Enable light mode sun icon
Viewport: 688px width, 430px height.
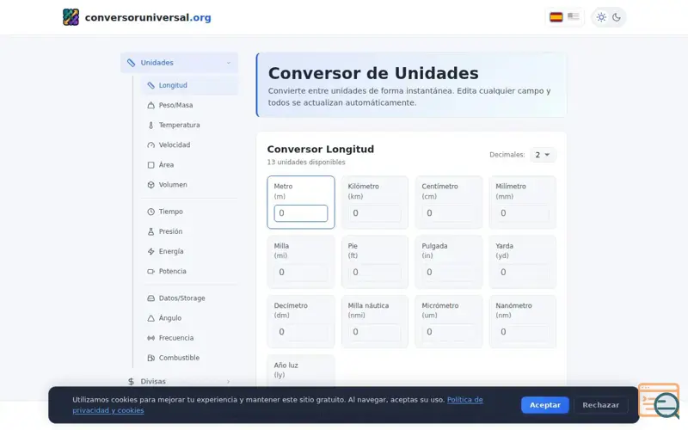pyautogui.click(x=601, y=17)
